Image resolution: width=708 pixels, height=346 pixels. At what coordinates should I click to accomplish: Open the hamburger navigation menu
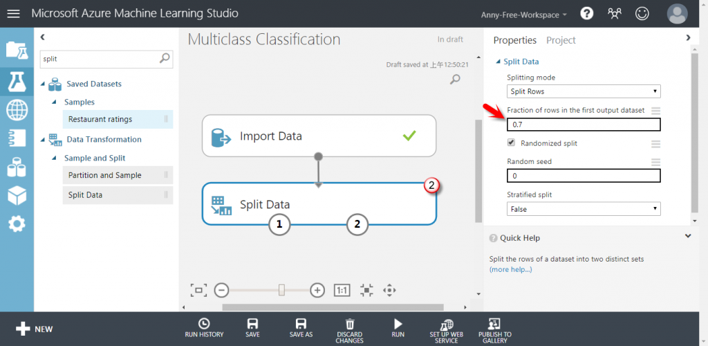click(14, 14)
